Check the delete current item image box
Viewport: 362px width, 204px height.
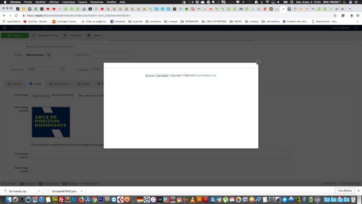tap(33, 141)
